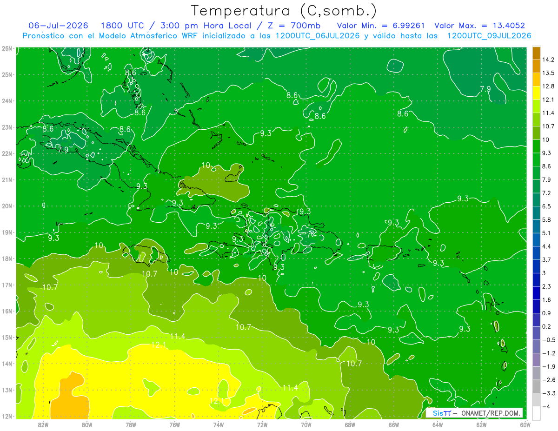Click the '82W' longitude axis label
Image resolution: width=558 pixels, height=431 pixels.
click(x=43, y=424)
